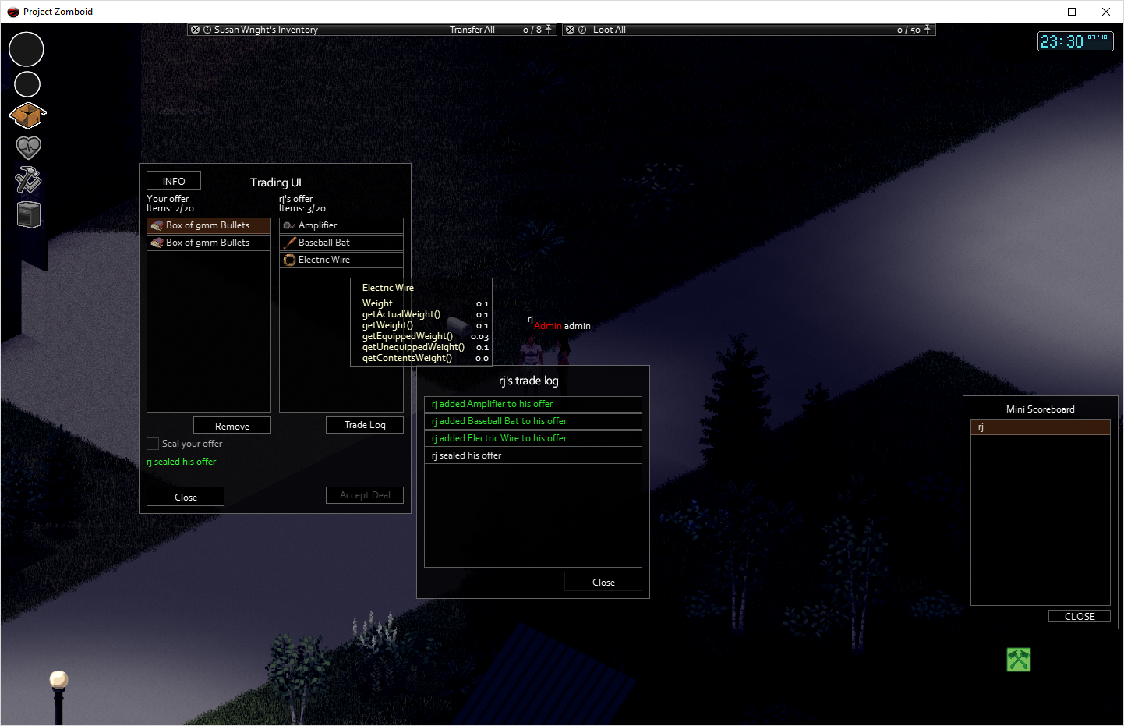Open inventory via the crate icon
1124x726 pixels.
pos(28,115)
